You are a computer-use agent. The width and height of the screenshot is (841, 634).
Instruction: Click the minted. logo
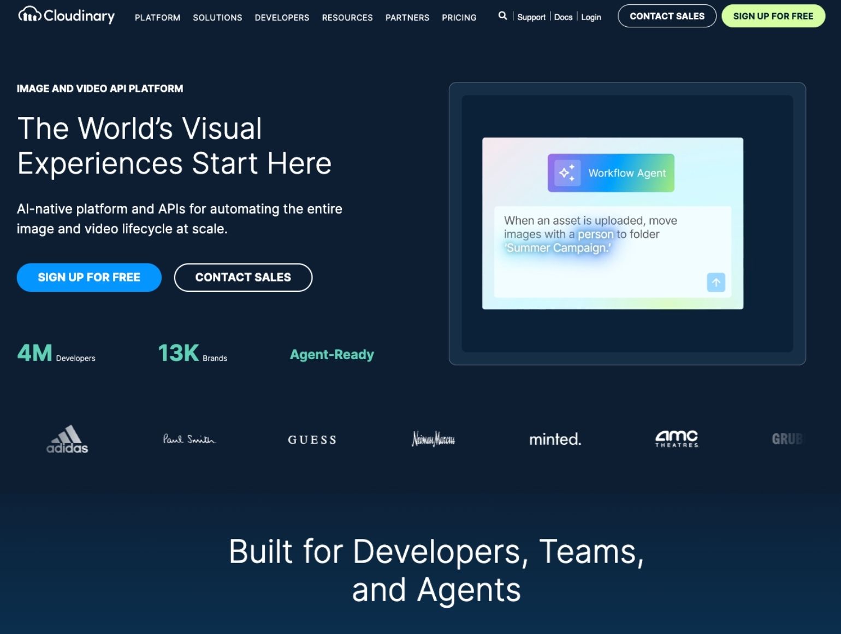pos(555,439)
